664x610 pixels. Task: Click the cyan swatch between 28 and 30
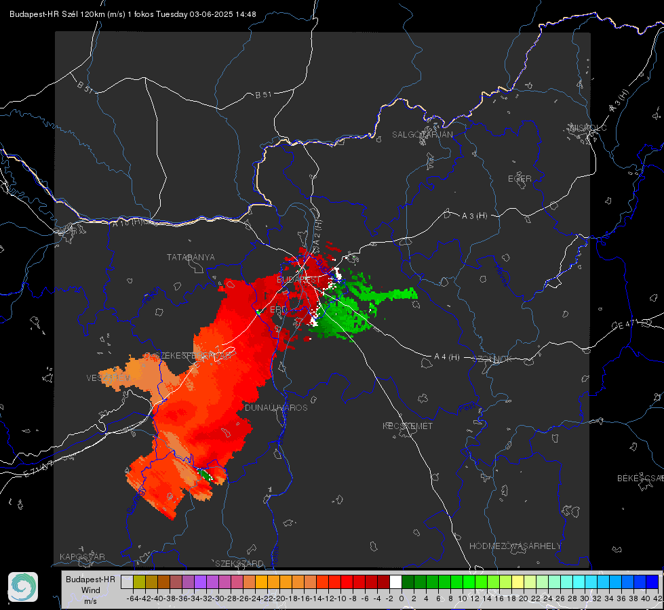[x=579, y=582]
